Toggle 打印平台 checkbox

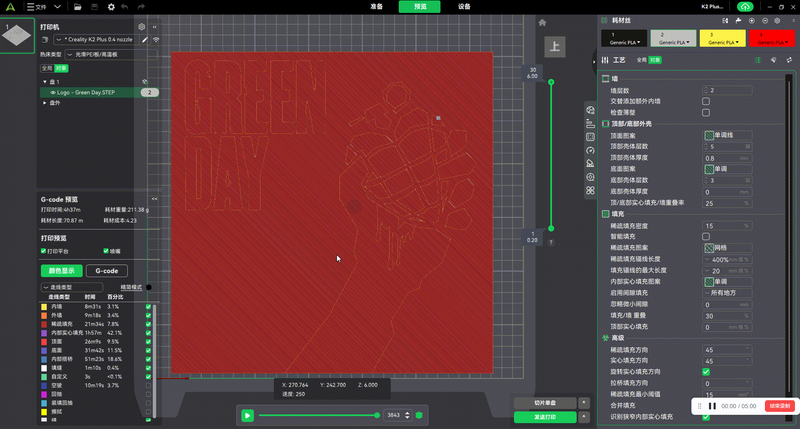[43, 251]
